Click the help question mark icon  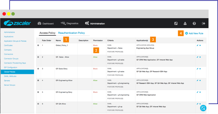pyautogui.click(x=194, y=23)
